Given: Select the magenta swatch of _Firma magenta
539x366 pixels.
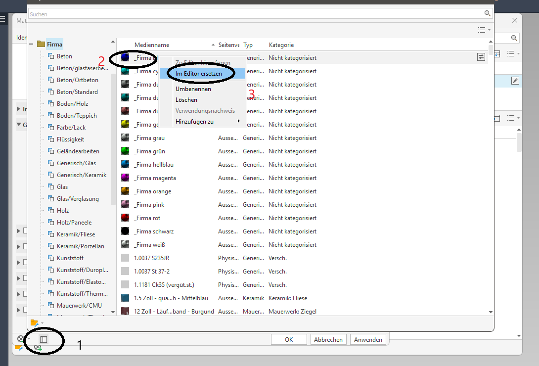Looking at the screenshot, I should click(x=125, y=178).
